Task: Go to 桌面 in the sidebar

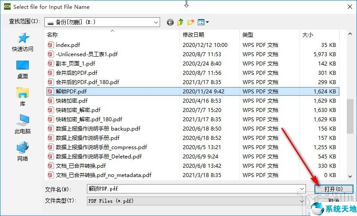Action: 23,70
